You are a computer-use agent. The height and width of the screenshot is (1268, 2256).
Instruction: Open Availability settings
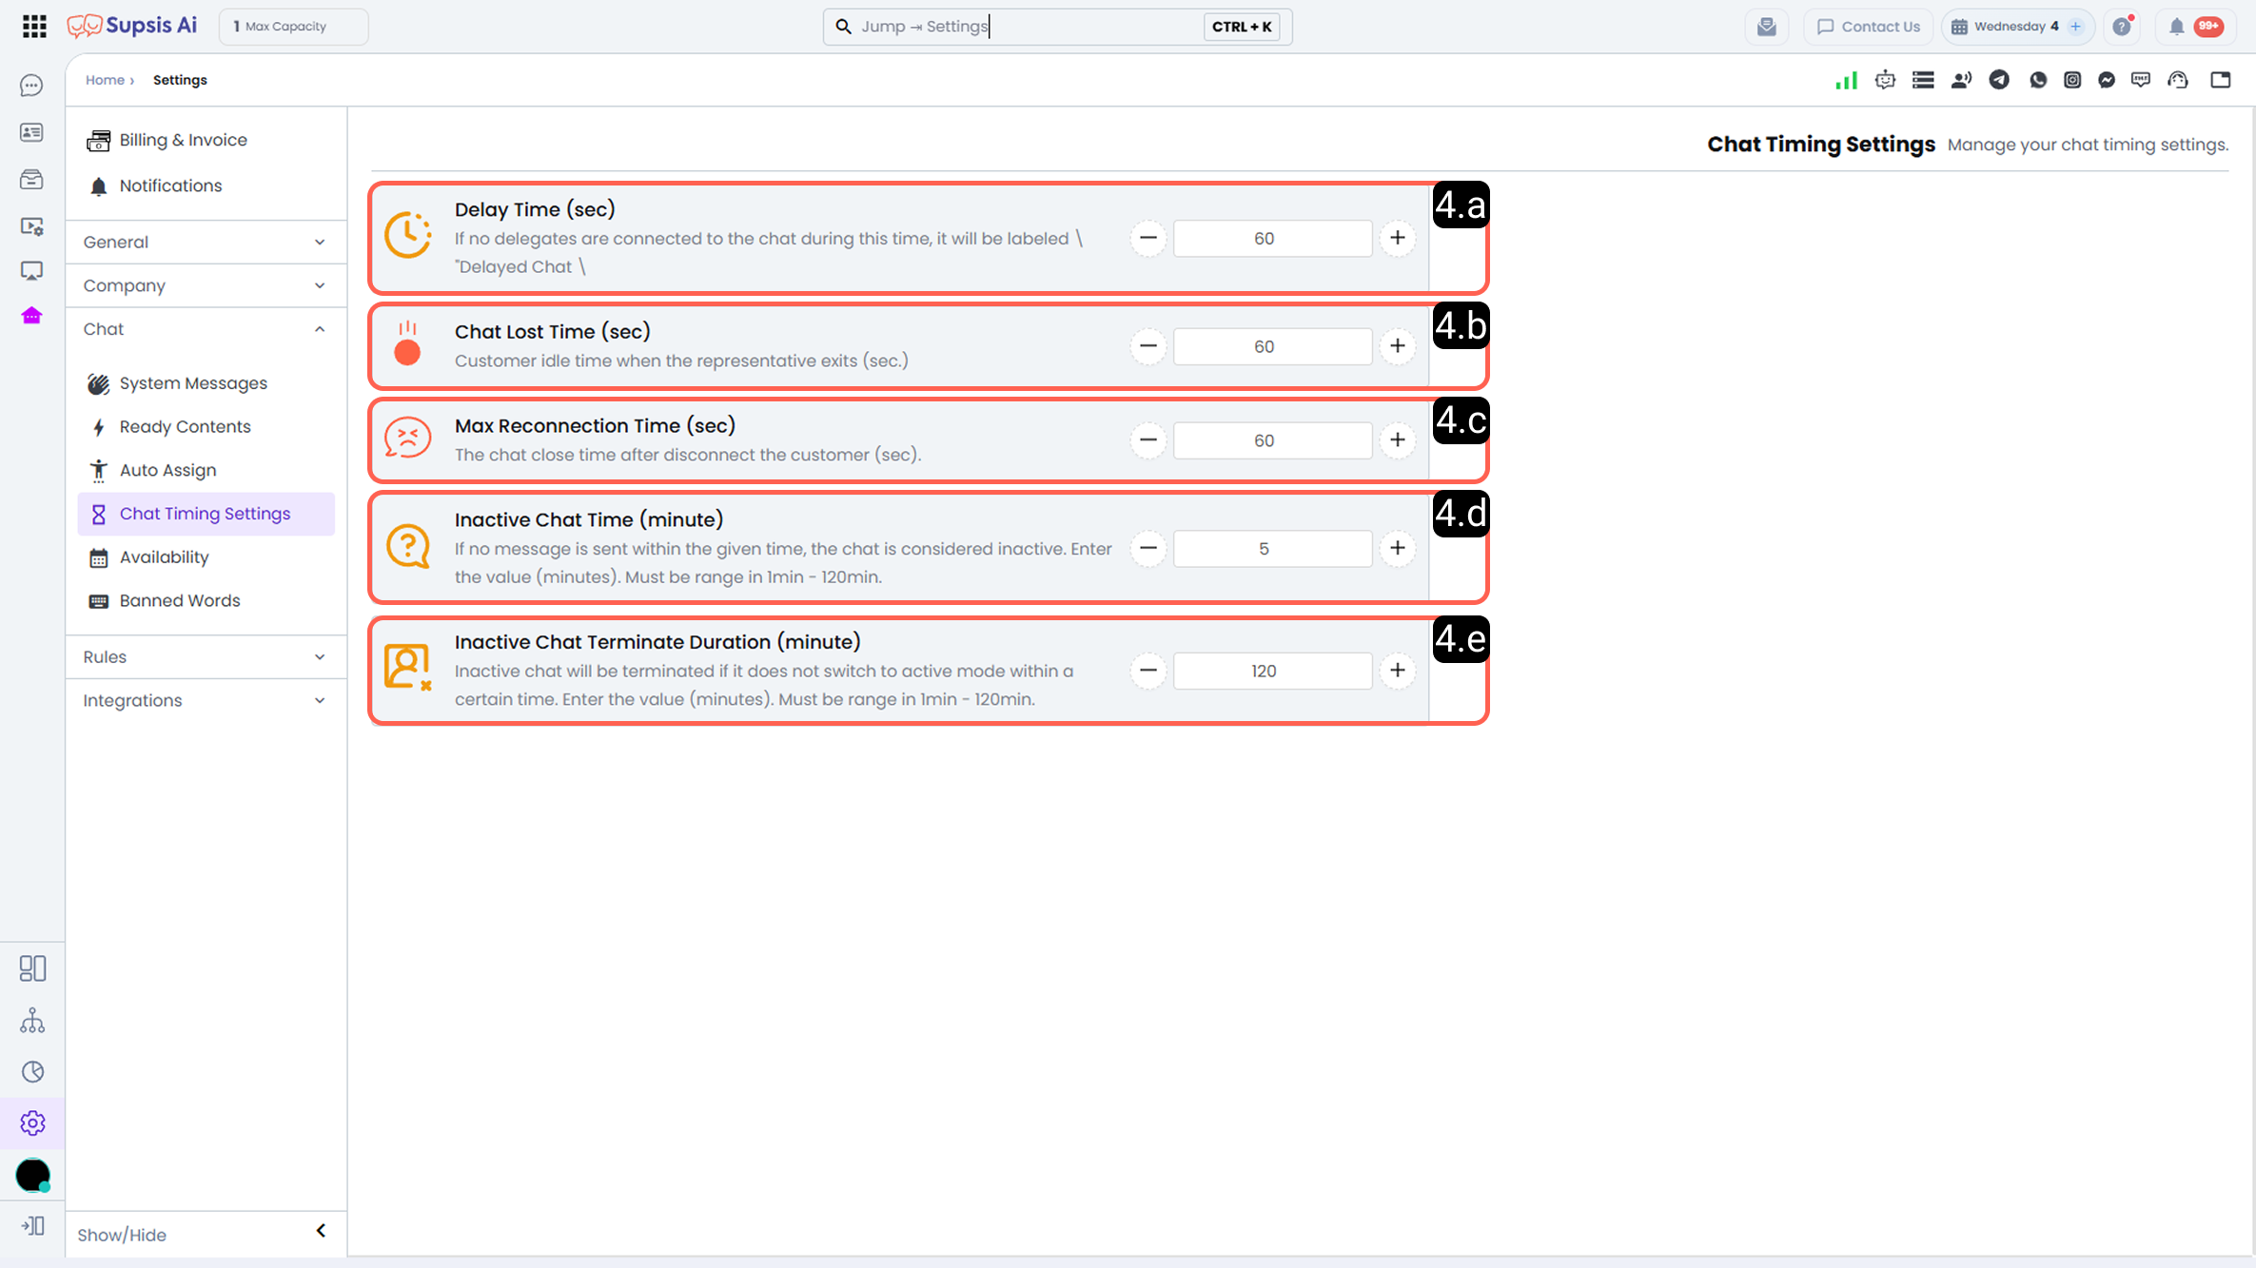point(206,557)
